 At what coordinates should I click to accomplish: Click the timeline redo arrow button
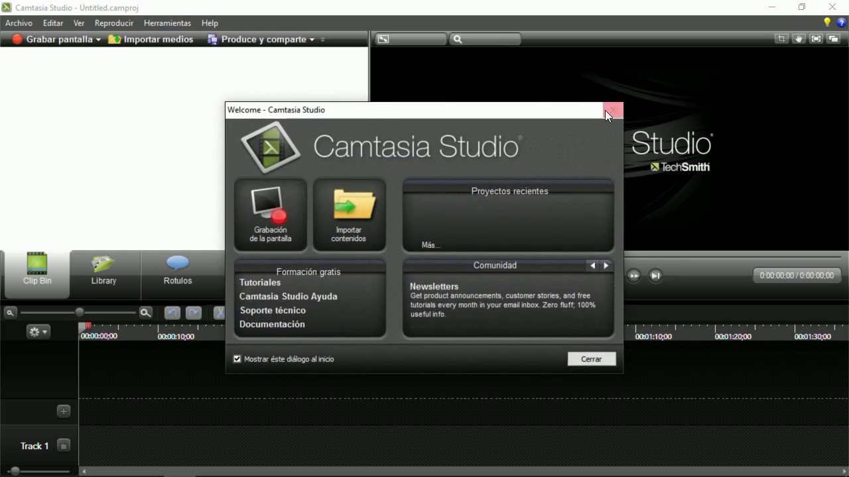point(194,313)
